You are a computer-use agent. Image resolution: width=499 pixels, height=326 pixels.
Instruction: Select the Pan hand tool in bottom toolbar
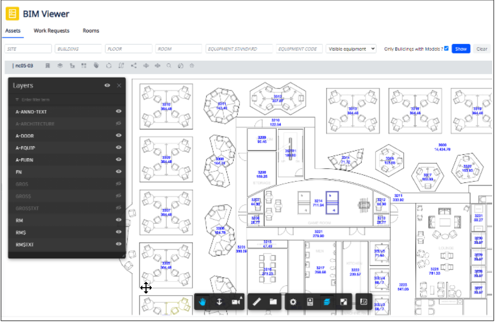(202, 301)
